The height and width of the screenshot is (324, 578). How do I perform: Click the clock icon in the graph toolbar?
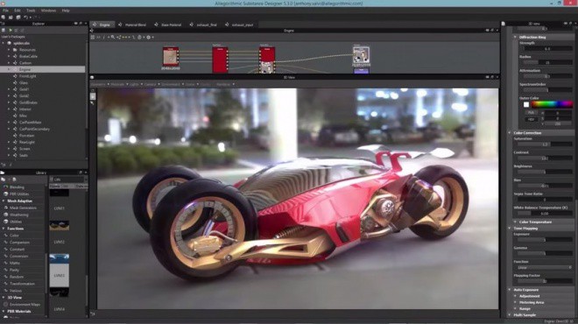pos(139,38)
